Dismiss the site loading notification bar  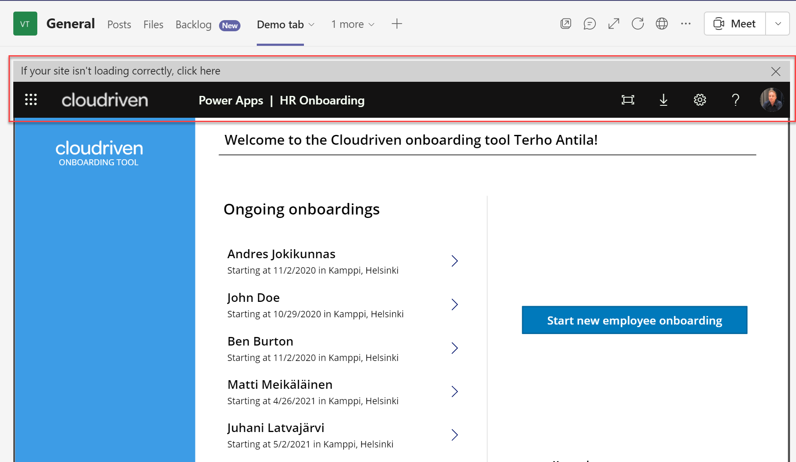(x=775, y=72)
